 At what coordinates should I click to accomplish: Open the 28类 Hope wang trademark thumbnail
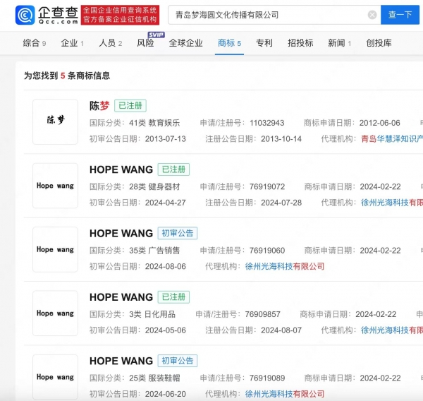click(x=55, y=186)
